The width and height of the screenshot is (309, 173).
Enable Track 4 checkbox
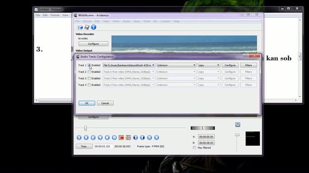pyautogui.click(x=89, y=85)
